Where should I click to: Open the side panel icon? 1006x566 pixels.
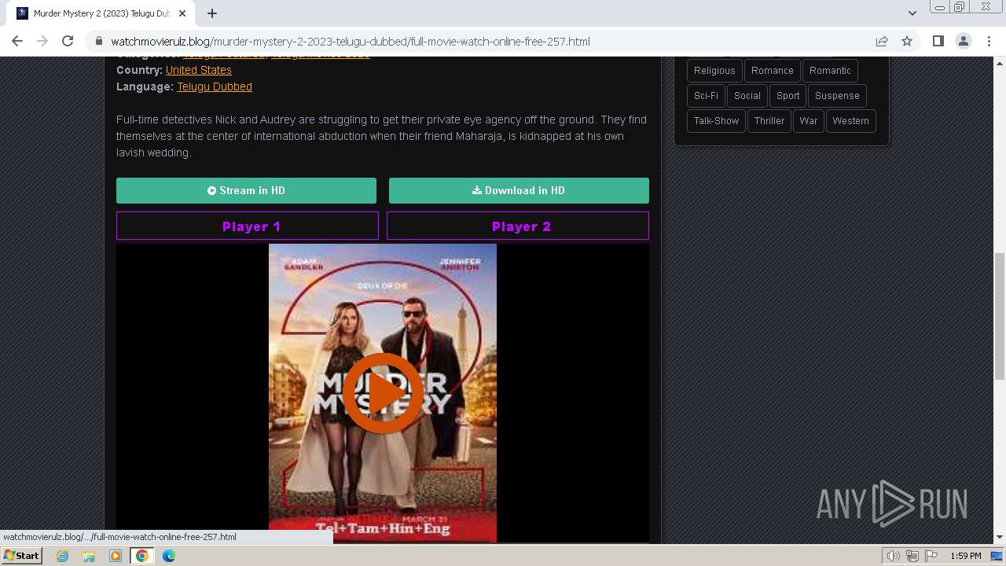[938, 41]
